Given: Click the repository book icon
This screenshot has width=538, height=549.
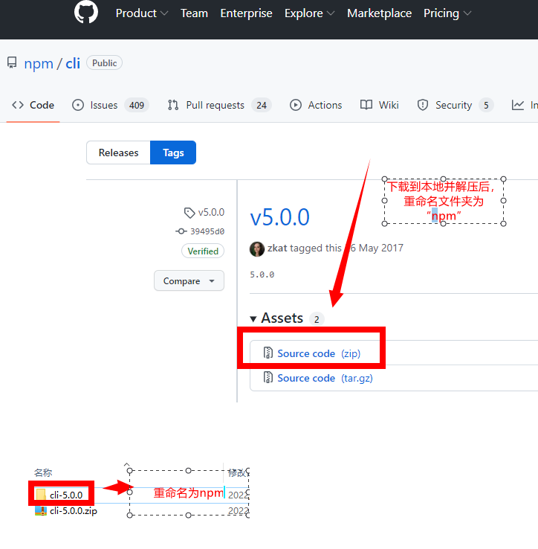Looking at the screenshot, I should (12, 63).
